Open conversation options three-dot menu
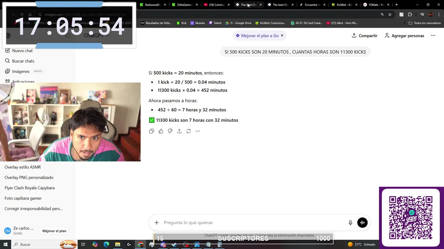 (433, 36)
